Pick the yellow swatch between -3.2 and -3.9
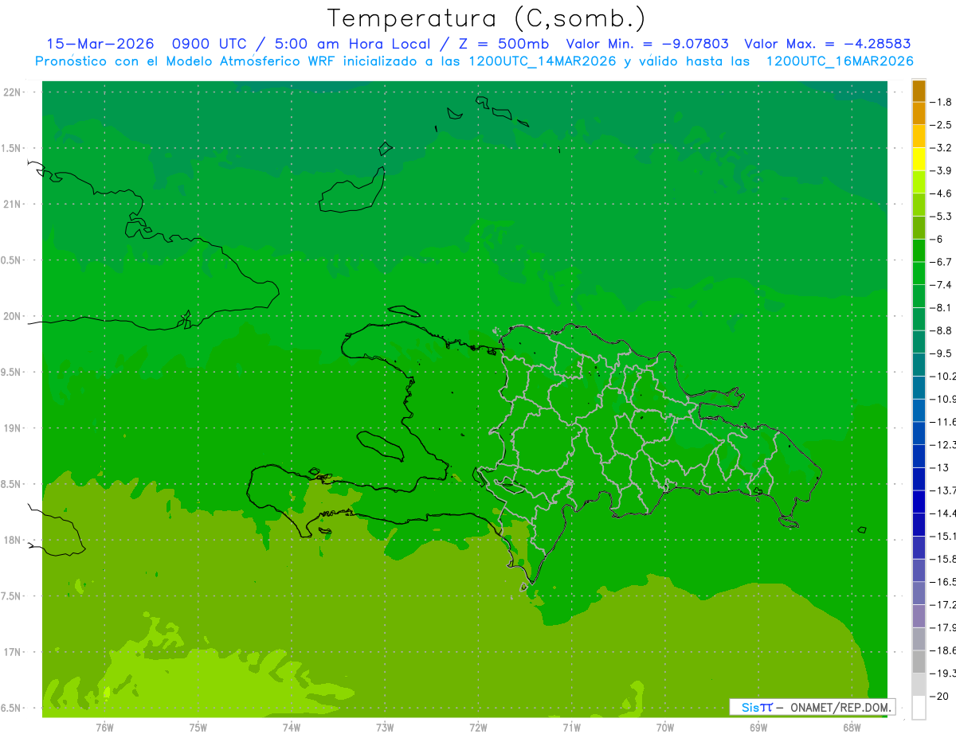The width and height of the screenshot is (956, 738). tap(919, 159)
